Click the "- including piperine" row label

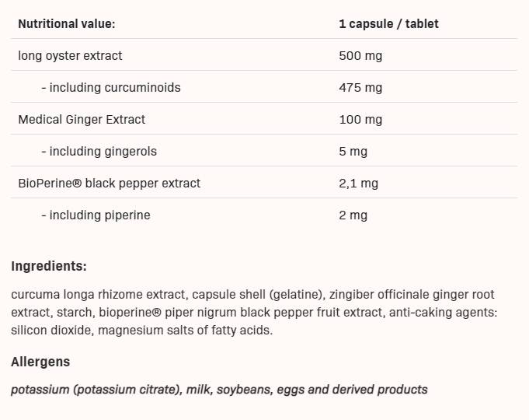96,215
